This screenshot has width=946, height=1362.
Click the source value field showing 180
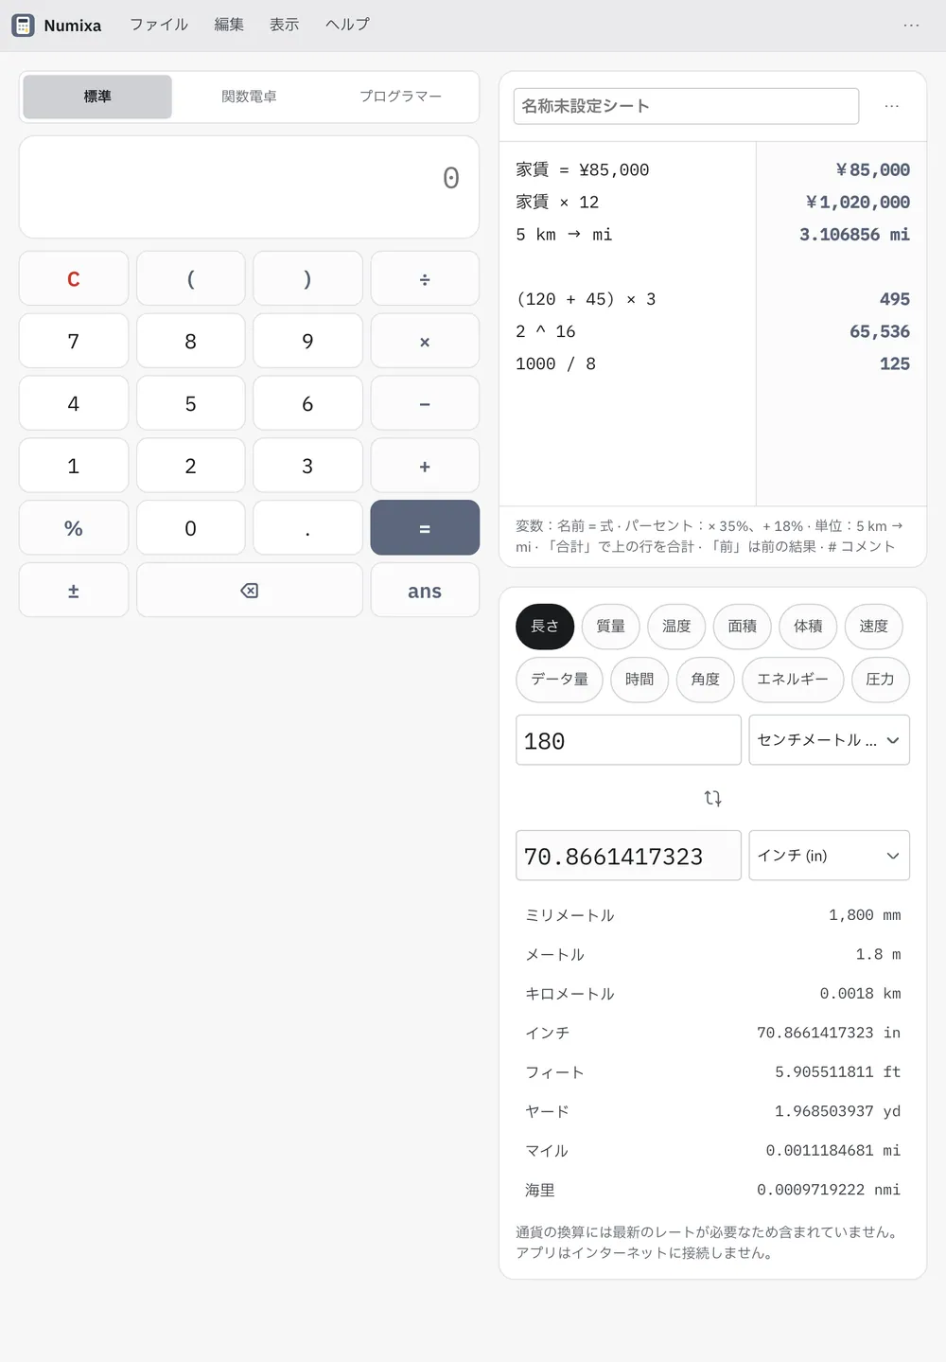click(628, 740)
